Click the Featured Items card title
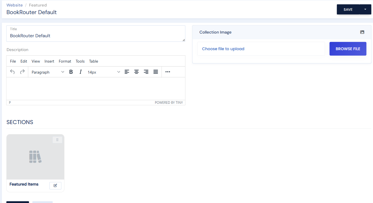Viewport: 373px width, 203px height. click(24, 184)
